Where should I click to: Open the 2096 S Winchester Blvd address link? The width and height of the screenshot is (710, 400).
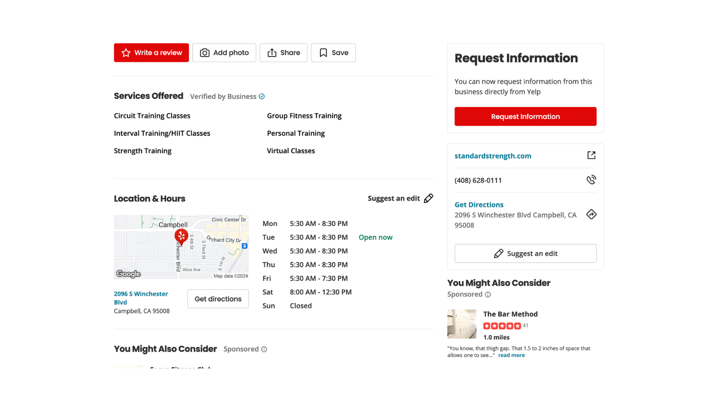click(141, 298)
